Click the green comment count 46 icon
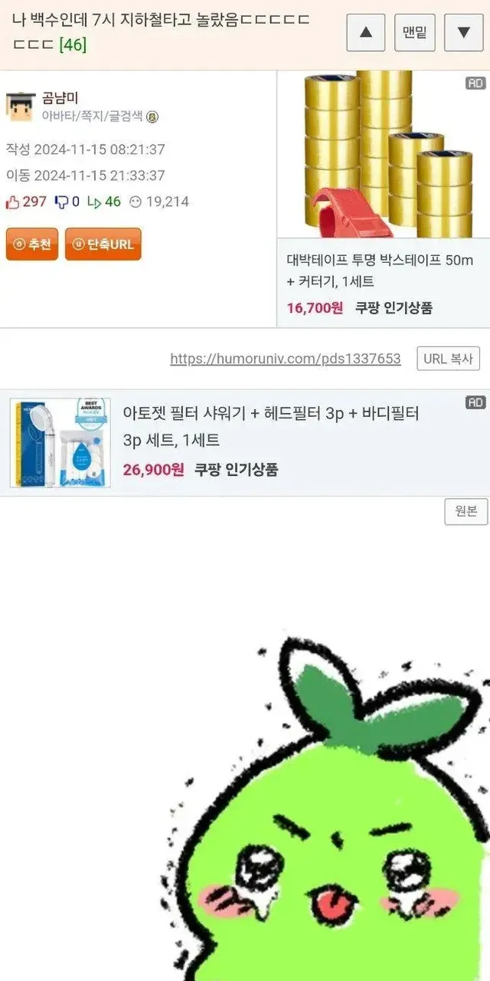Screen dimensions: 490x981 coord(93,202)
